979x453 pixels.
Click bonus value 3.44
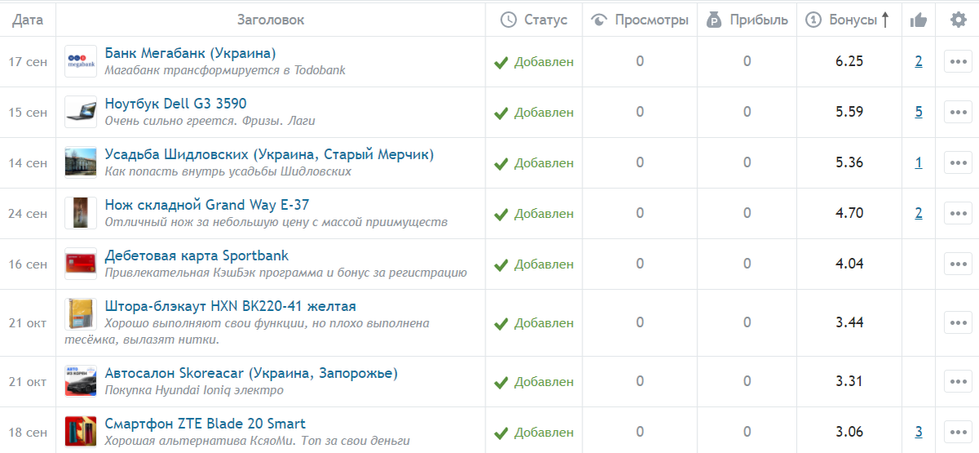849,323
